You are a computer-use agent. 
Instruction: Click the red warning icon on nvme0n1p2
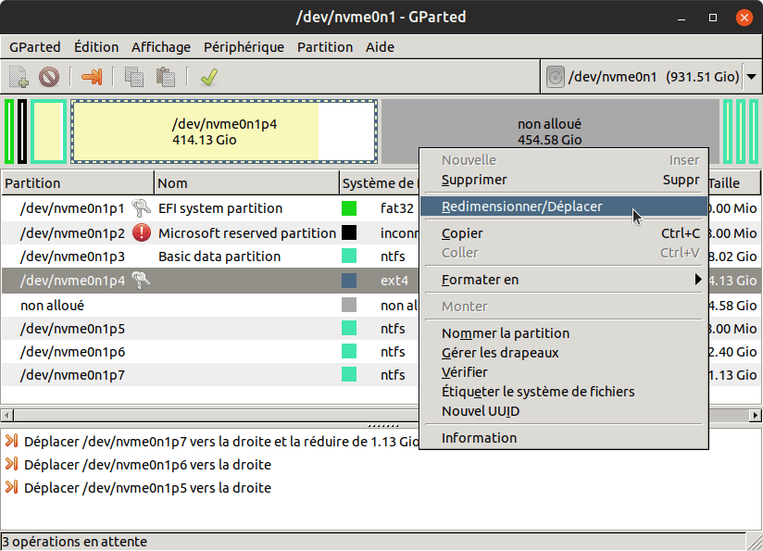tap(142, 232)
